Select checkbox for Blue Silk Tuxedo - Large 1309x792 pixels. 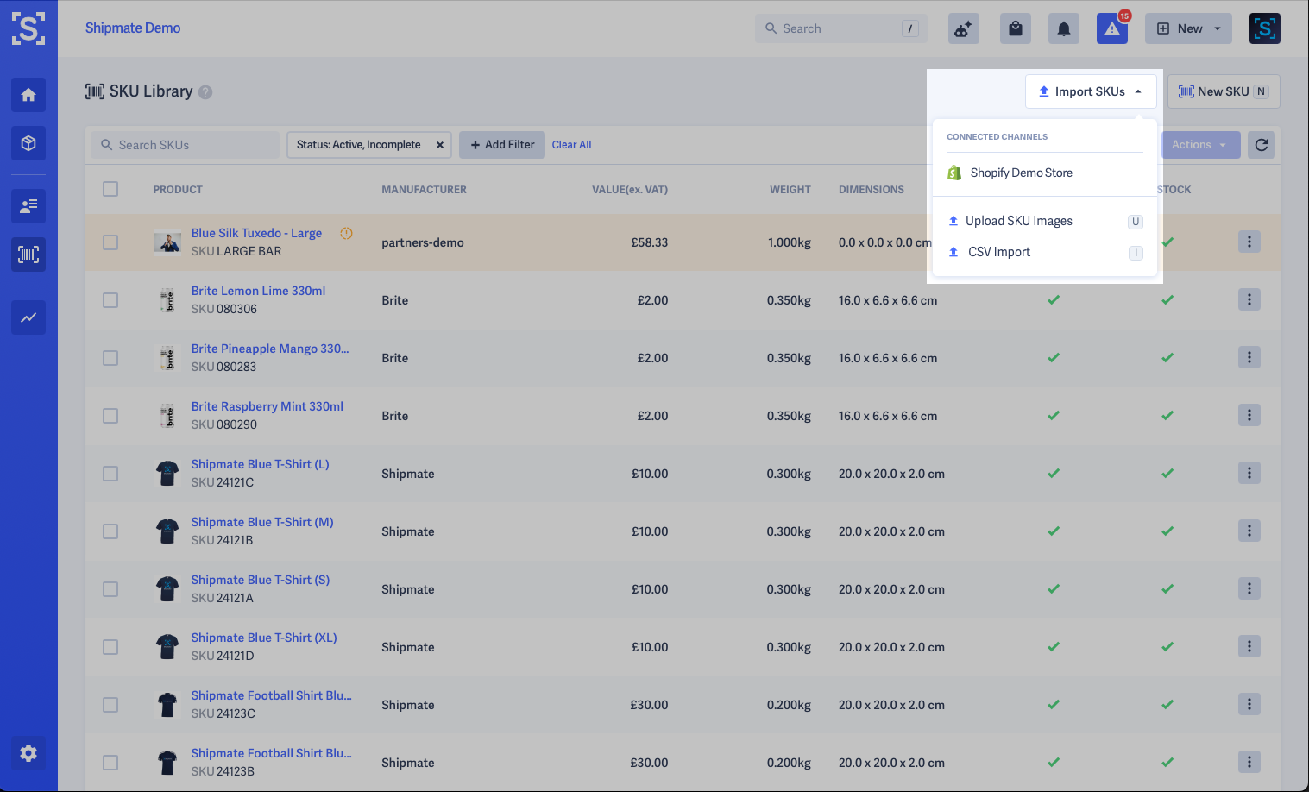110,242
